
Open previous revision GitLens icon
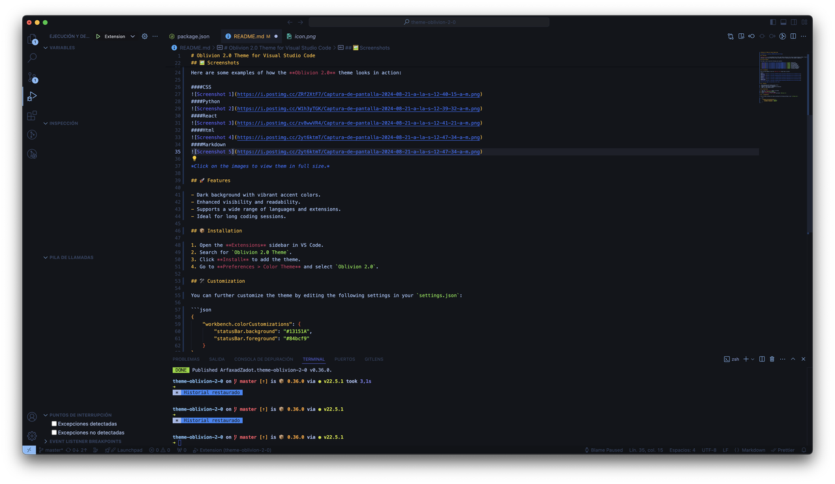(751, 36)
